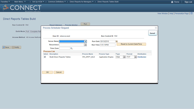
Task: Open the Help link
Action: 171,13
